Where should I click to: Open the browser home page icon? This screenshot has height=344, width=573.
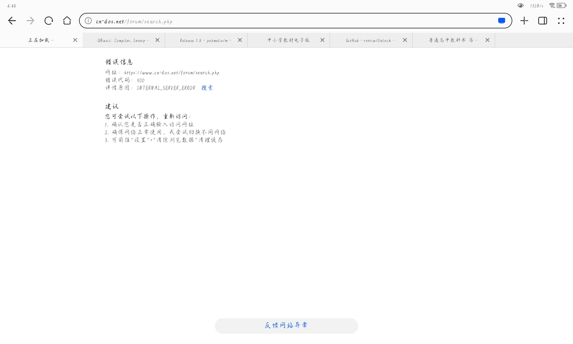tap(67, 20)
